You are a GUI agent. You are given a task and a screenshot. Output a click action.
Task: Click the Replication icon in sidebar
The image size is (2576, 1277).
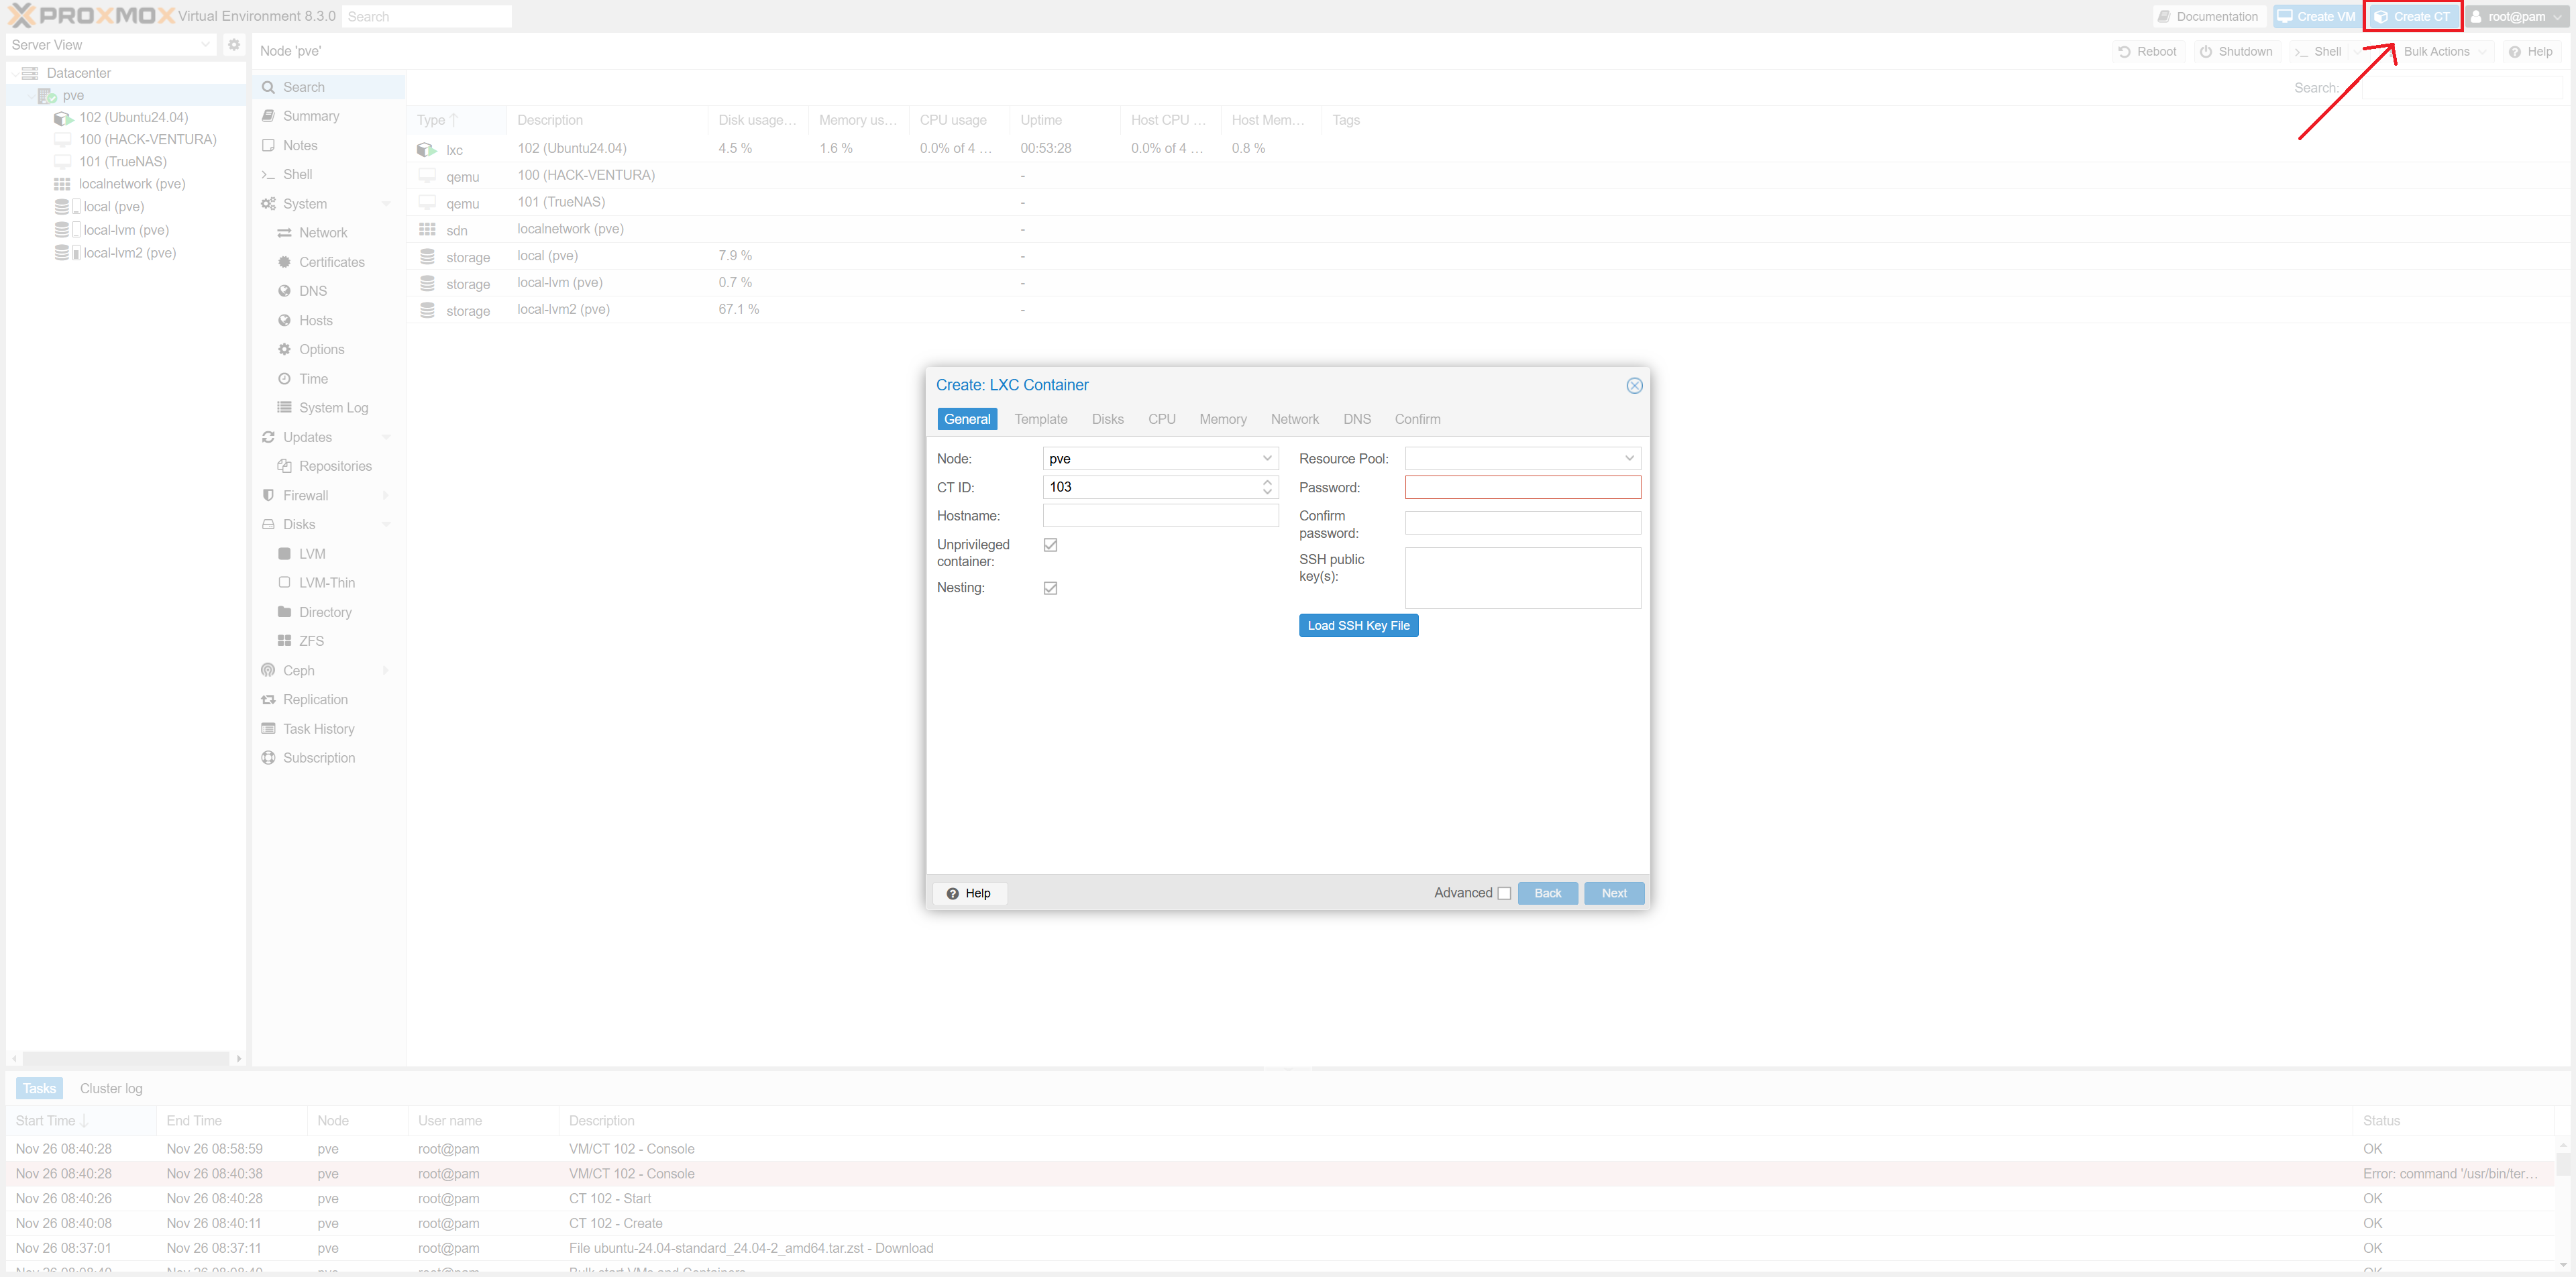(x=268, y=699)
